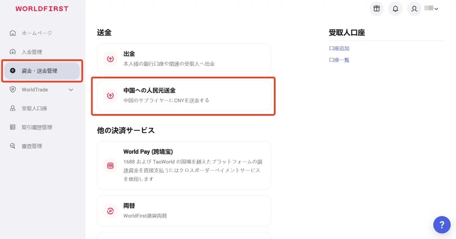This screenshot has width=456, height=239.
Task: Click the deposit arrow icon beside 入金管理
Action: [x=12, y=52]
